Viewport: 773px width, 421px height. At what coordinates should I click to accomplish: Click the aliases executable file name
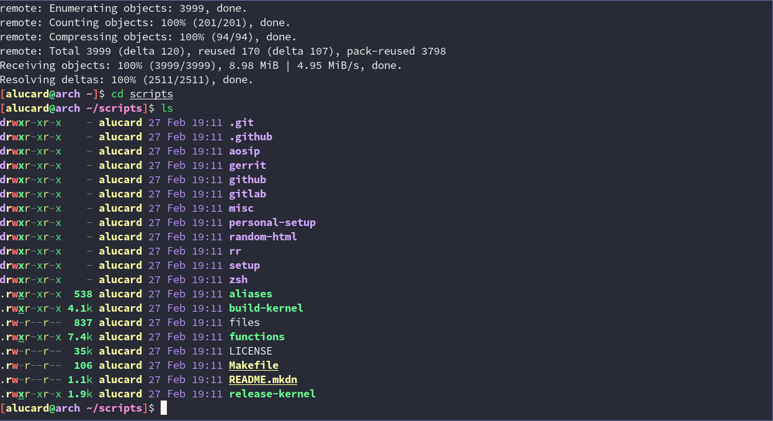click(251, 294)
